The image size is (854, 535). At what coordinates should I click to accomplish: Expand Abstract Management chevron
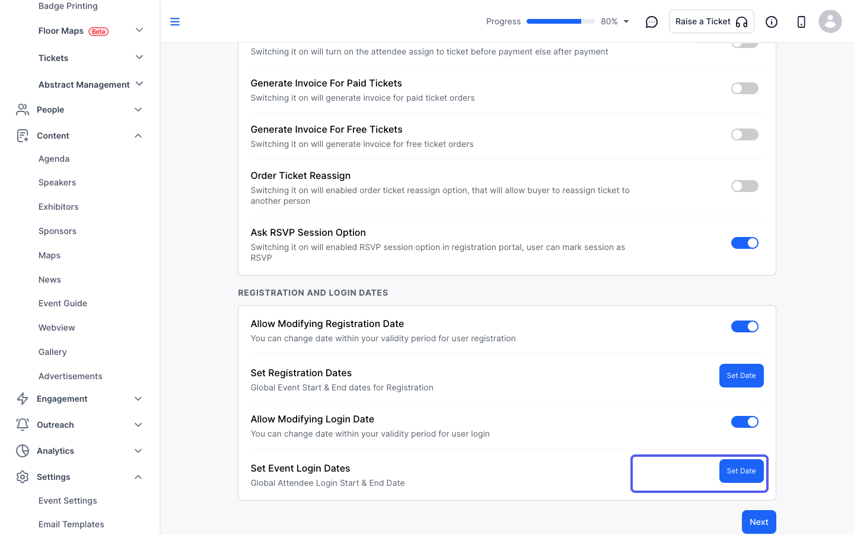[x=139, y=84]
